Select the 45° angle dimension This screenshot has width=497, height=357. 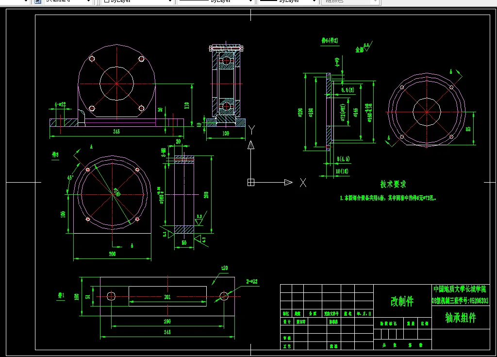pyautogui.click(x=70, y=178)
